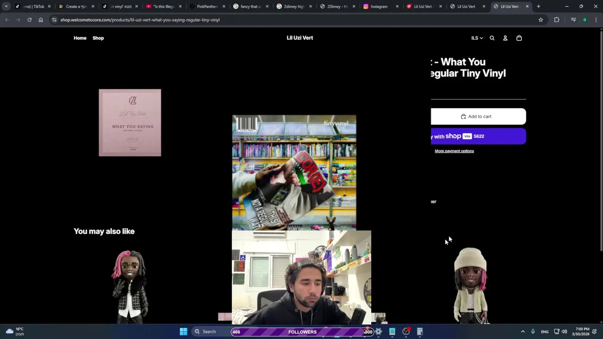The image size is (603, 339).
Task: Reload the page with the refresh button
Action: [29, 20]
